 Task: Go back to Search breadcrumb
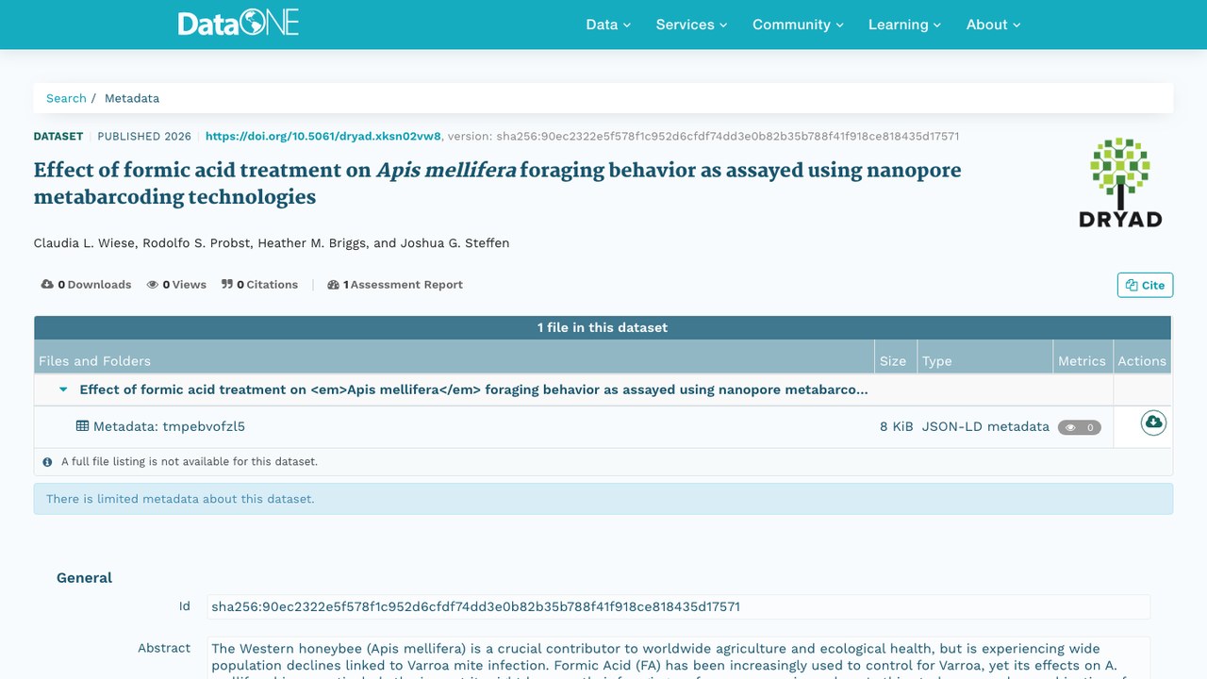(x=66, y=98)
